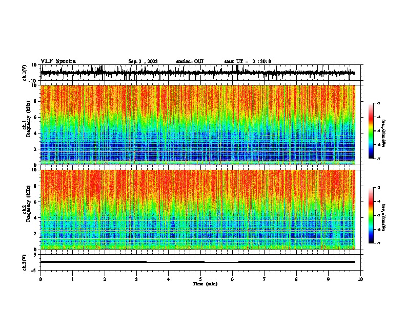Click time axis tick label "4"
The image size is (406, 313).
[169, 279]
